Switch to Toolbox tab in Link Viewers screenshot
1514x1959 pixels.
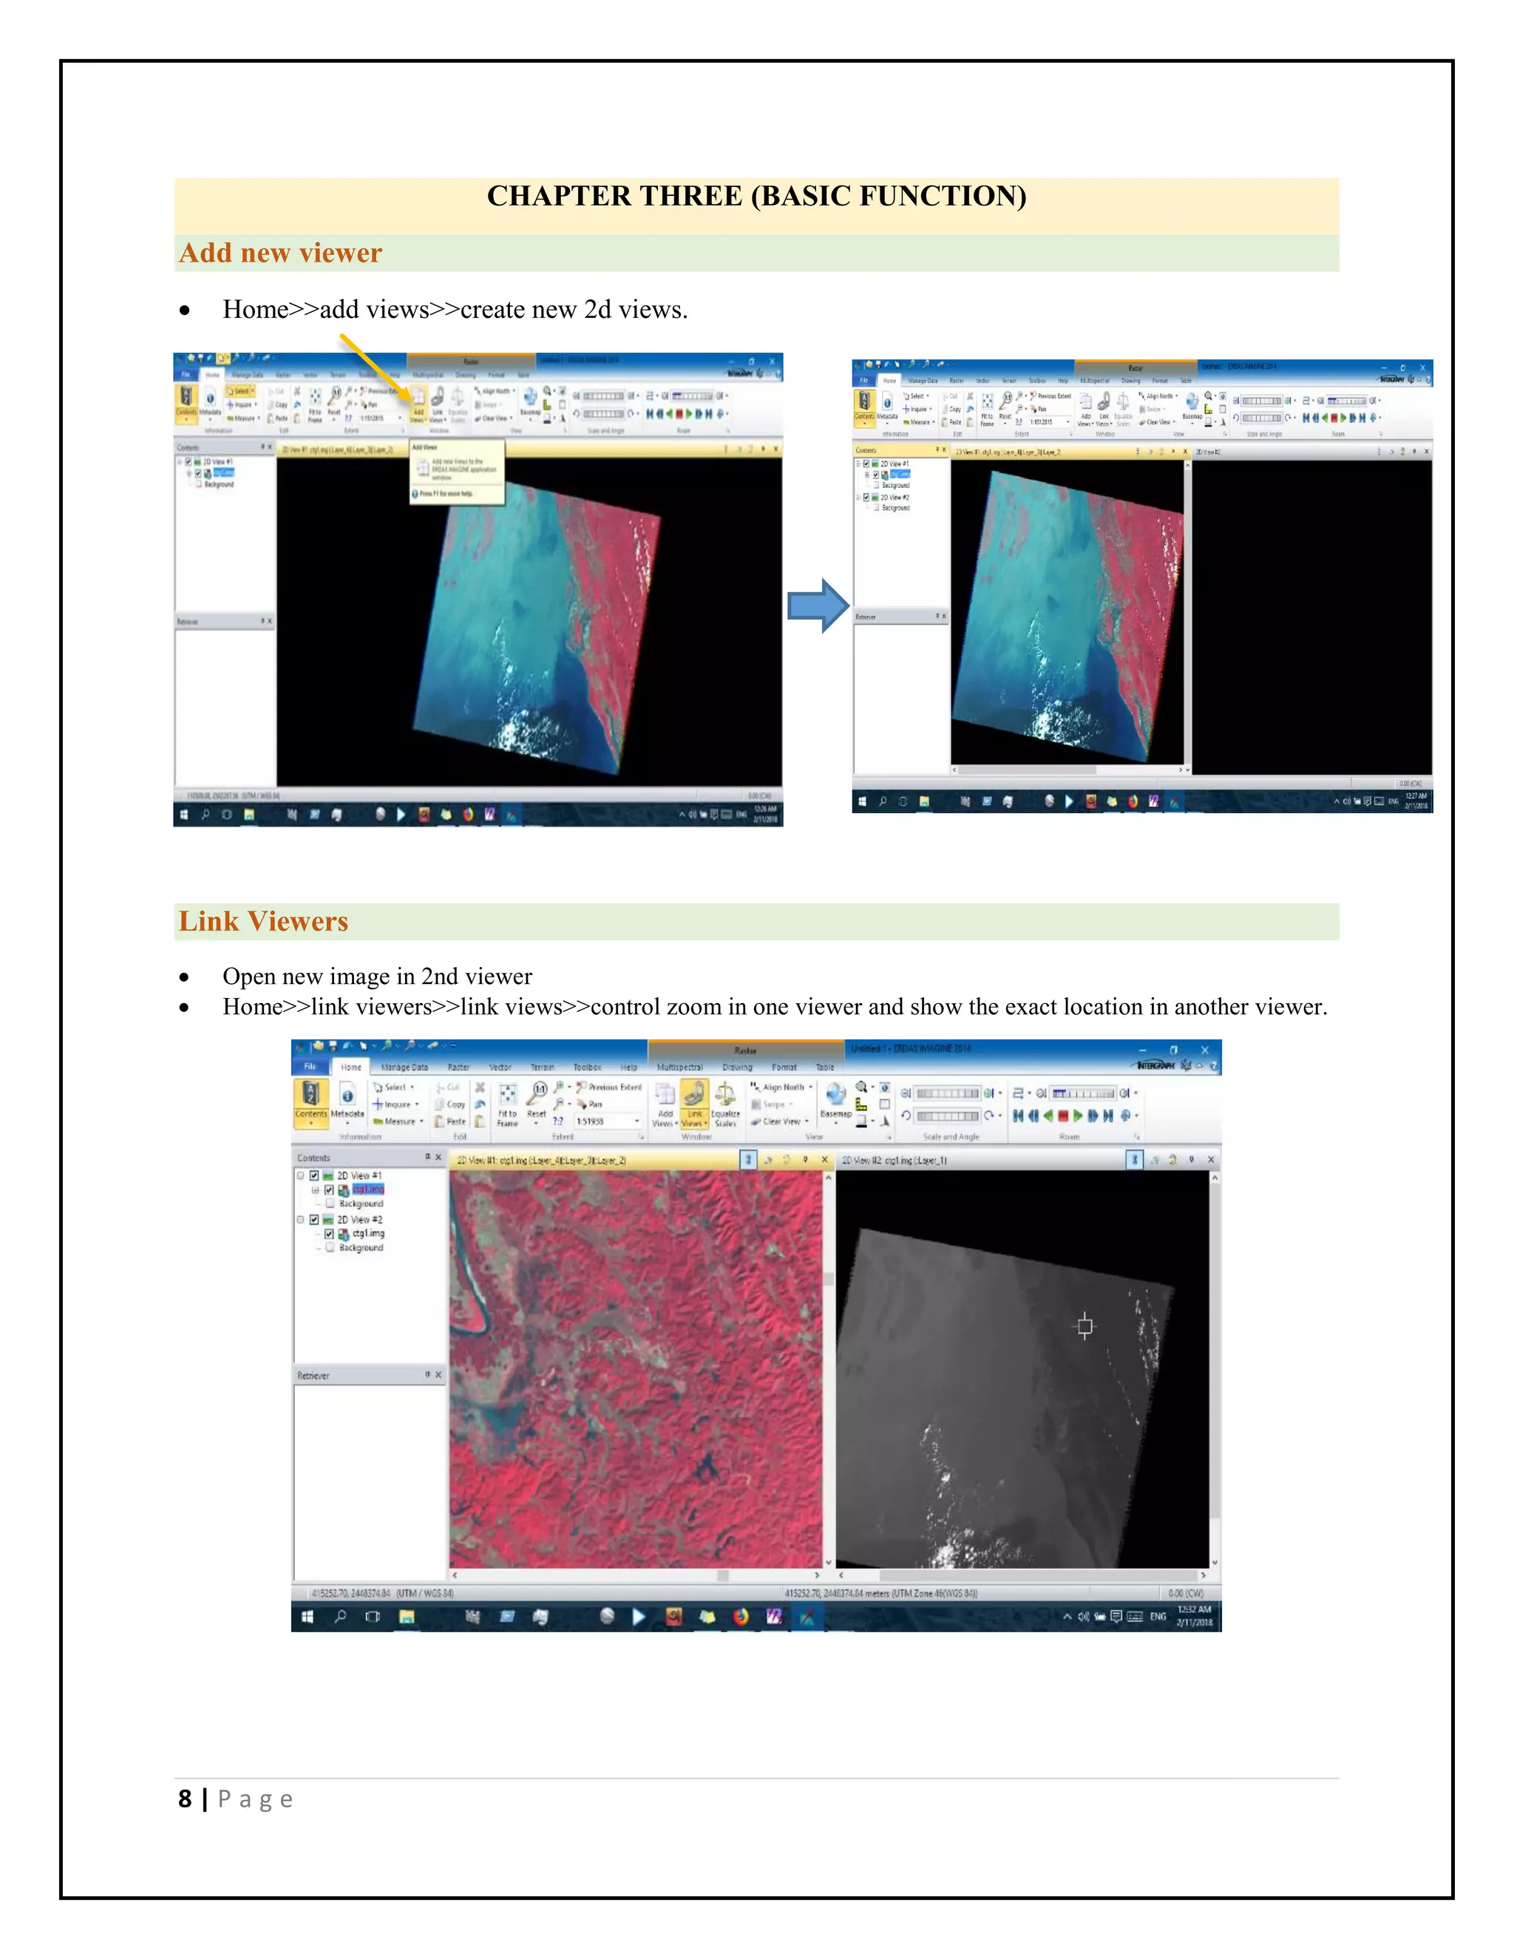click(586, 1067)
